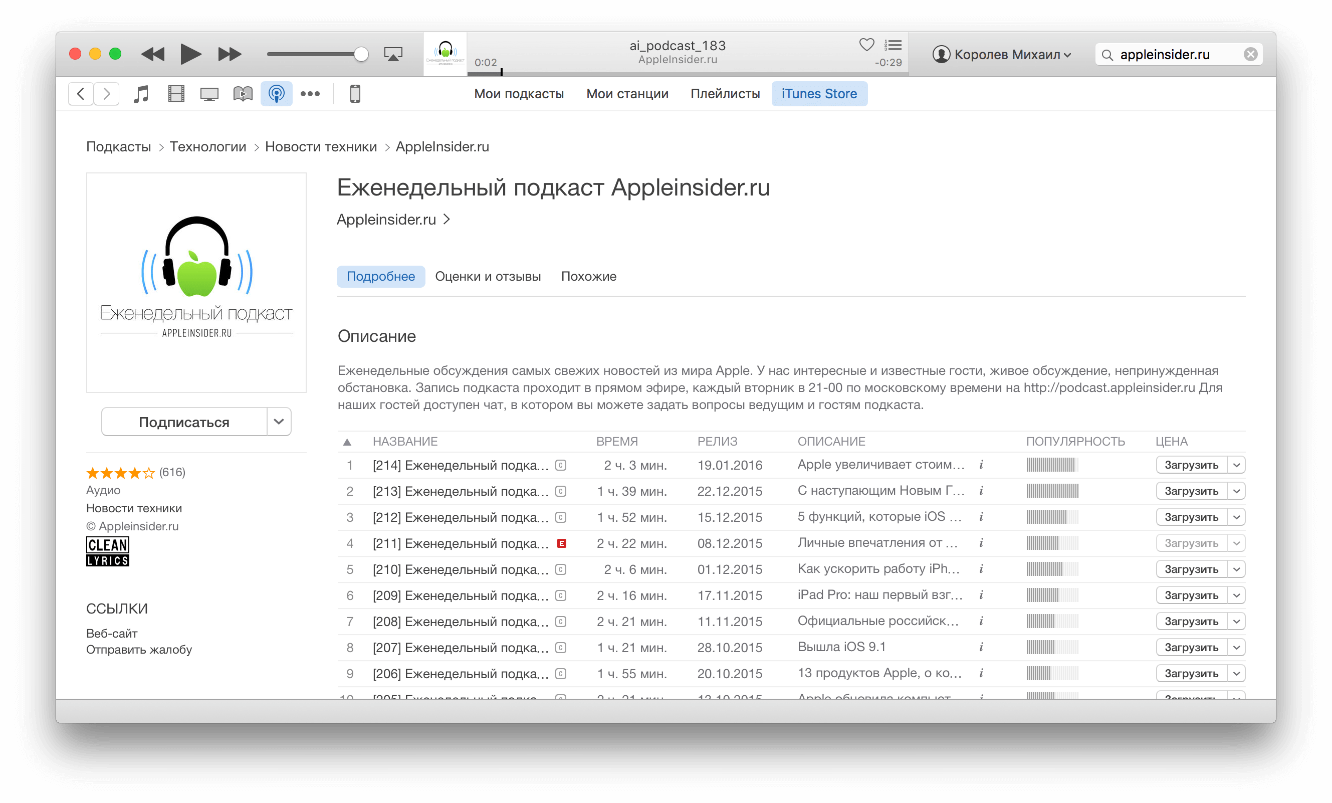Switch to the Books library icon

pos(243,94)
